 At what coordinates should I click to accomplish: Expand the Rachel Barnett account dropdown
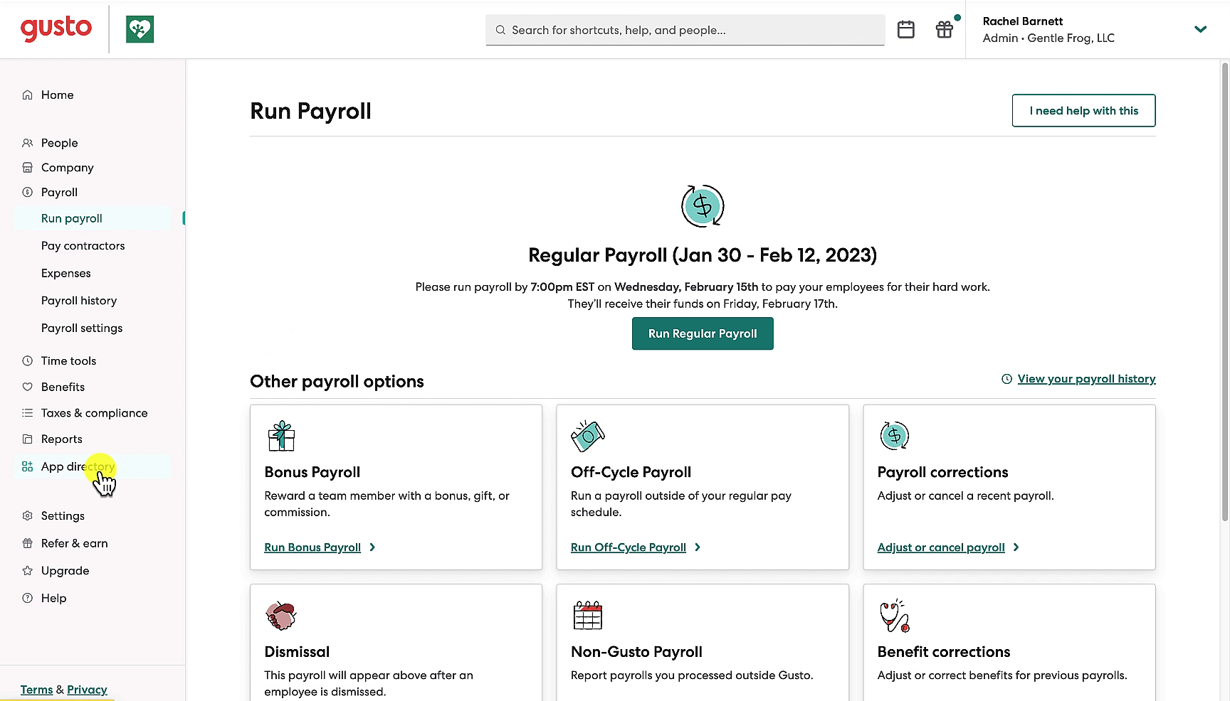1200,29
